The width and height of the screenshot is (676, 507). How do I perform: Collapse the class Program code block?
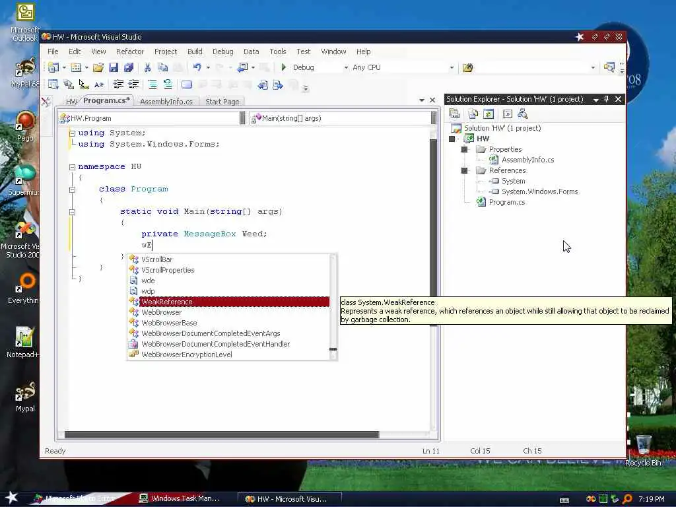point(73,189)
